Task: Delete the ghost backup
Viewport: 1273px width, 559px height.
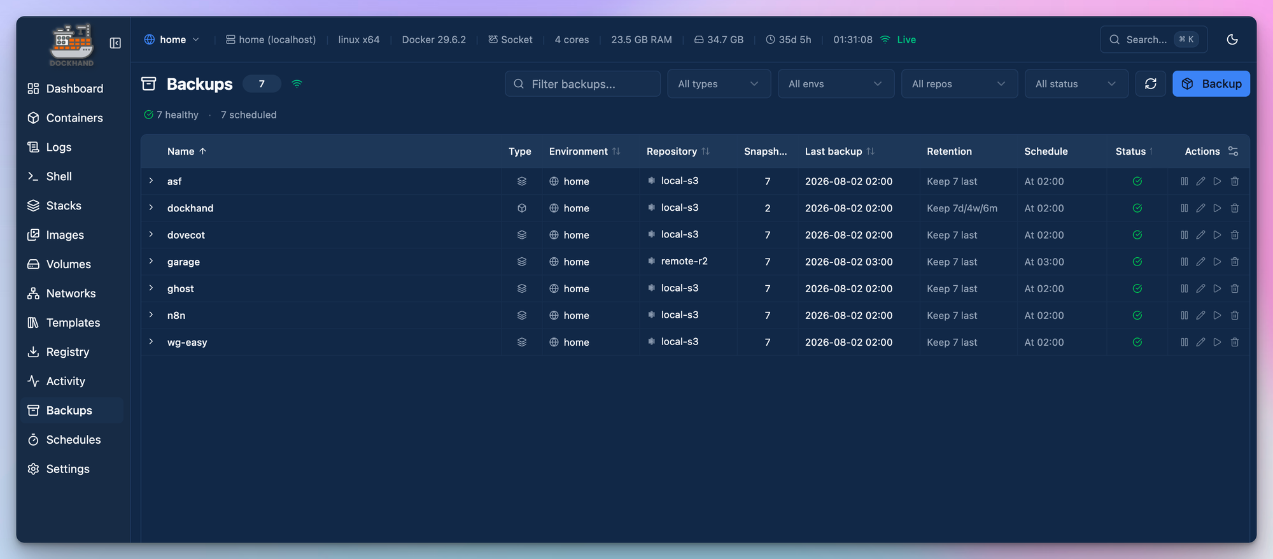Action: click(x=1235, y=288)
